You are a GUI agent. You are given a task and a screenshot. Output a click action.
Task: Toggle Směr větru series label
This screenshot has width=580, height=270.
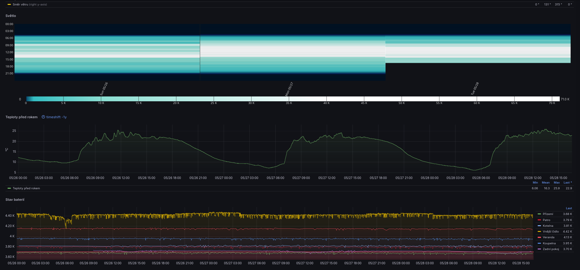pos(21,5)
